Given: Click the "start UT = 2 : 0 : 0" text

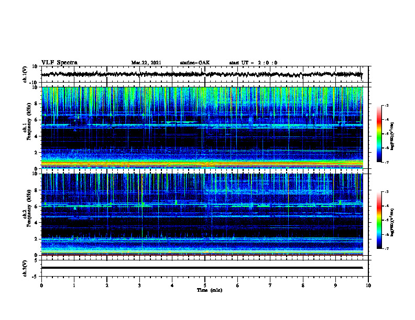Looking at the screenshot, I should [x=253, y=63].
